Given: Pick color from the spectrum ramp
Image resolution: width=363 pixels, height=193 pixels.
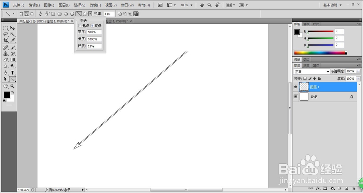Looking at the screenshot, I should pos(321,53).
